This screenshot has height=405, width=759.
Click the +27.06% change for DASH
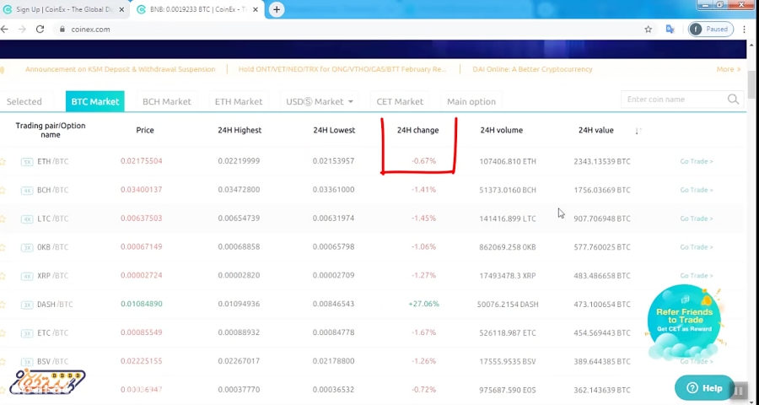[423, 305]
